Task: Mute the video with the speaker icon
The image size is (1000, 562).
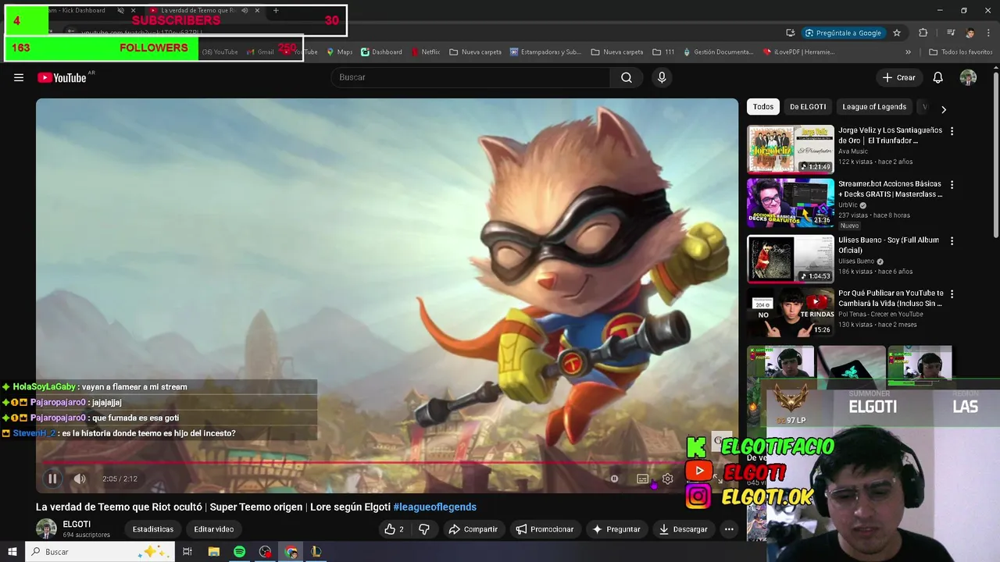Action: [x=80, y=478]
